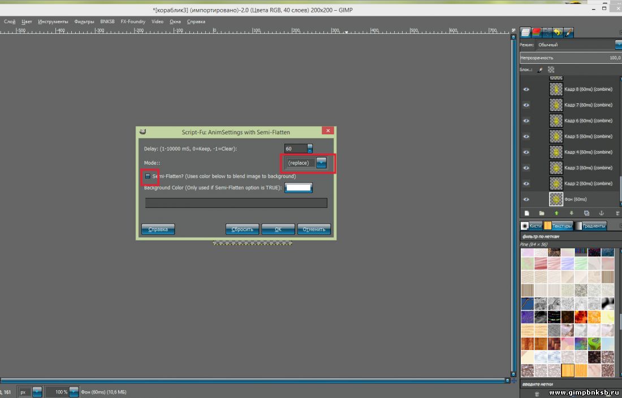This screenshot has width=622, height=398.
Task: Enable the Semi-Flatten checkbox
Action: [148, 176]
